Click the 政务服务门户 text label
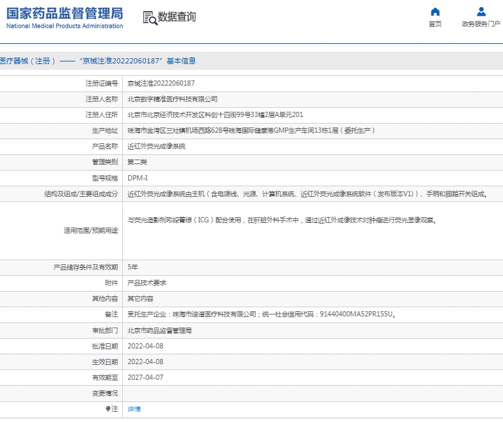The image size is (503, 423). point(481,24)
